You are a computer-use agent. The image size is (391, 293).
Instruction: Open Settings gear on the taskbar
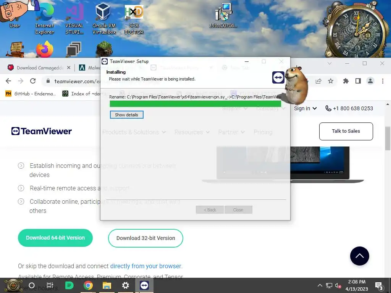tap(125, 285)
